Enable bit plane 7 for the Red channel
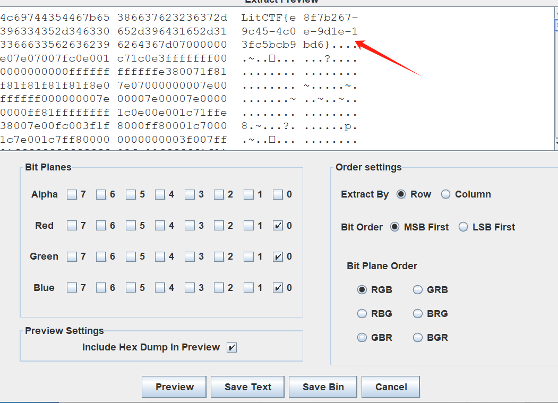558x403 pixels. [73, 225]
